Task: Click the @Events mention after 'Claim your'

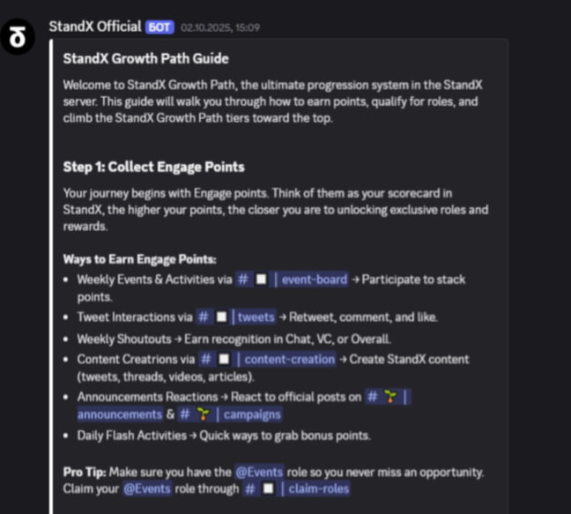Action: click(x=147, y=488)
